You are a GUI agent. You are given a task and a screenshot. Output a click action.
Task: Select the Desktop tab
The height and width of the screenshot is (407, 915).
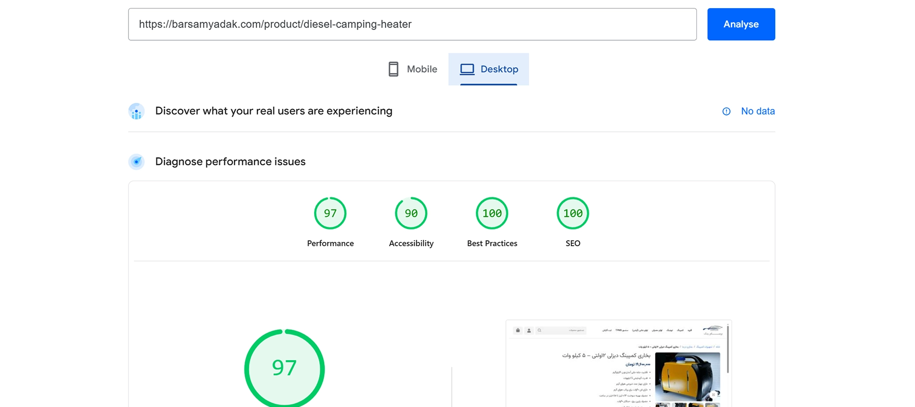pos(489,69)
